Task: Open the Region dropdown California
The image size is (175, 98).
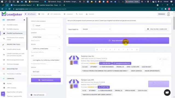Action: coord(46,48)
